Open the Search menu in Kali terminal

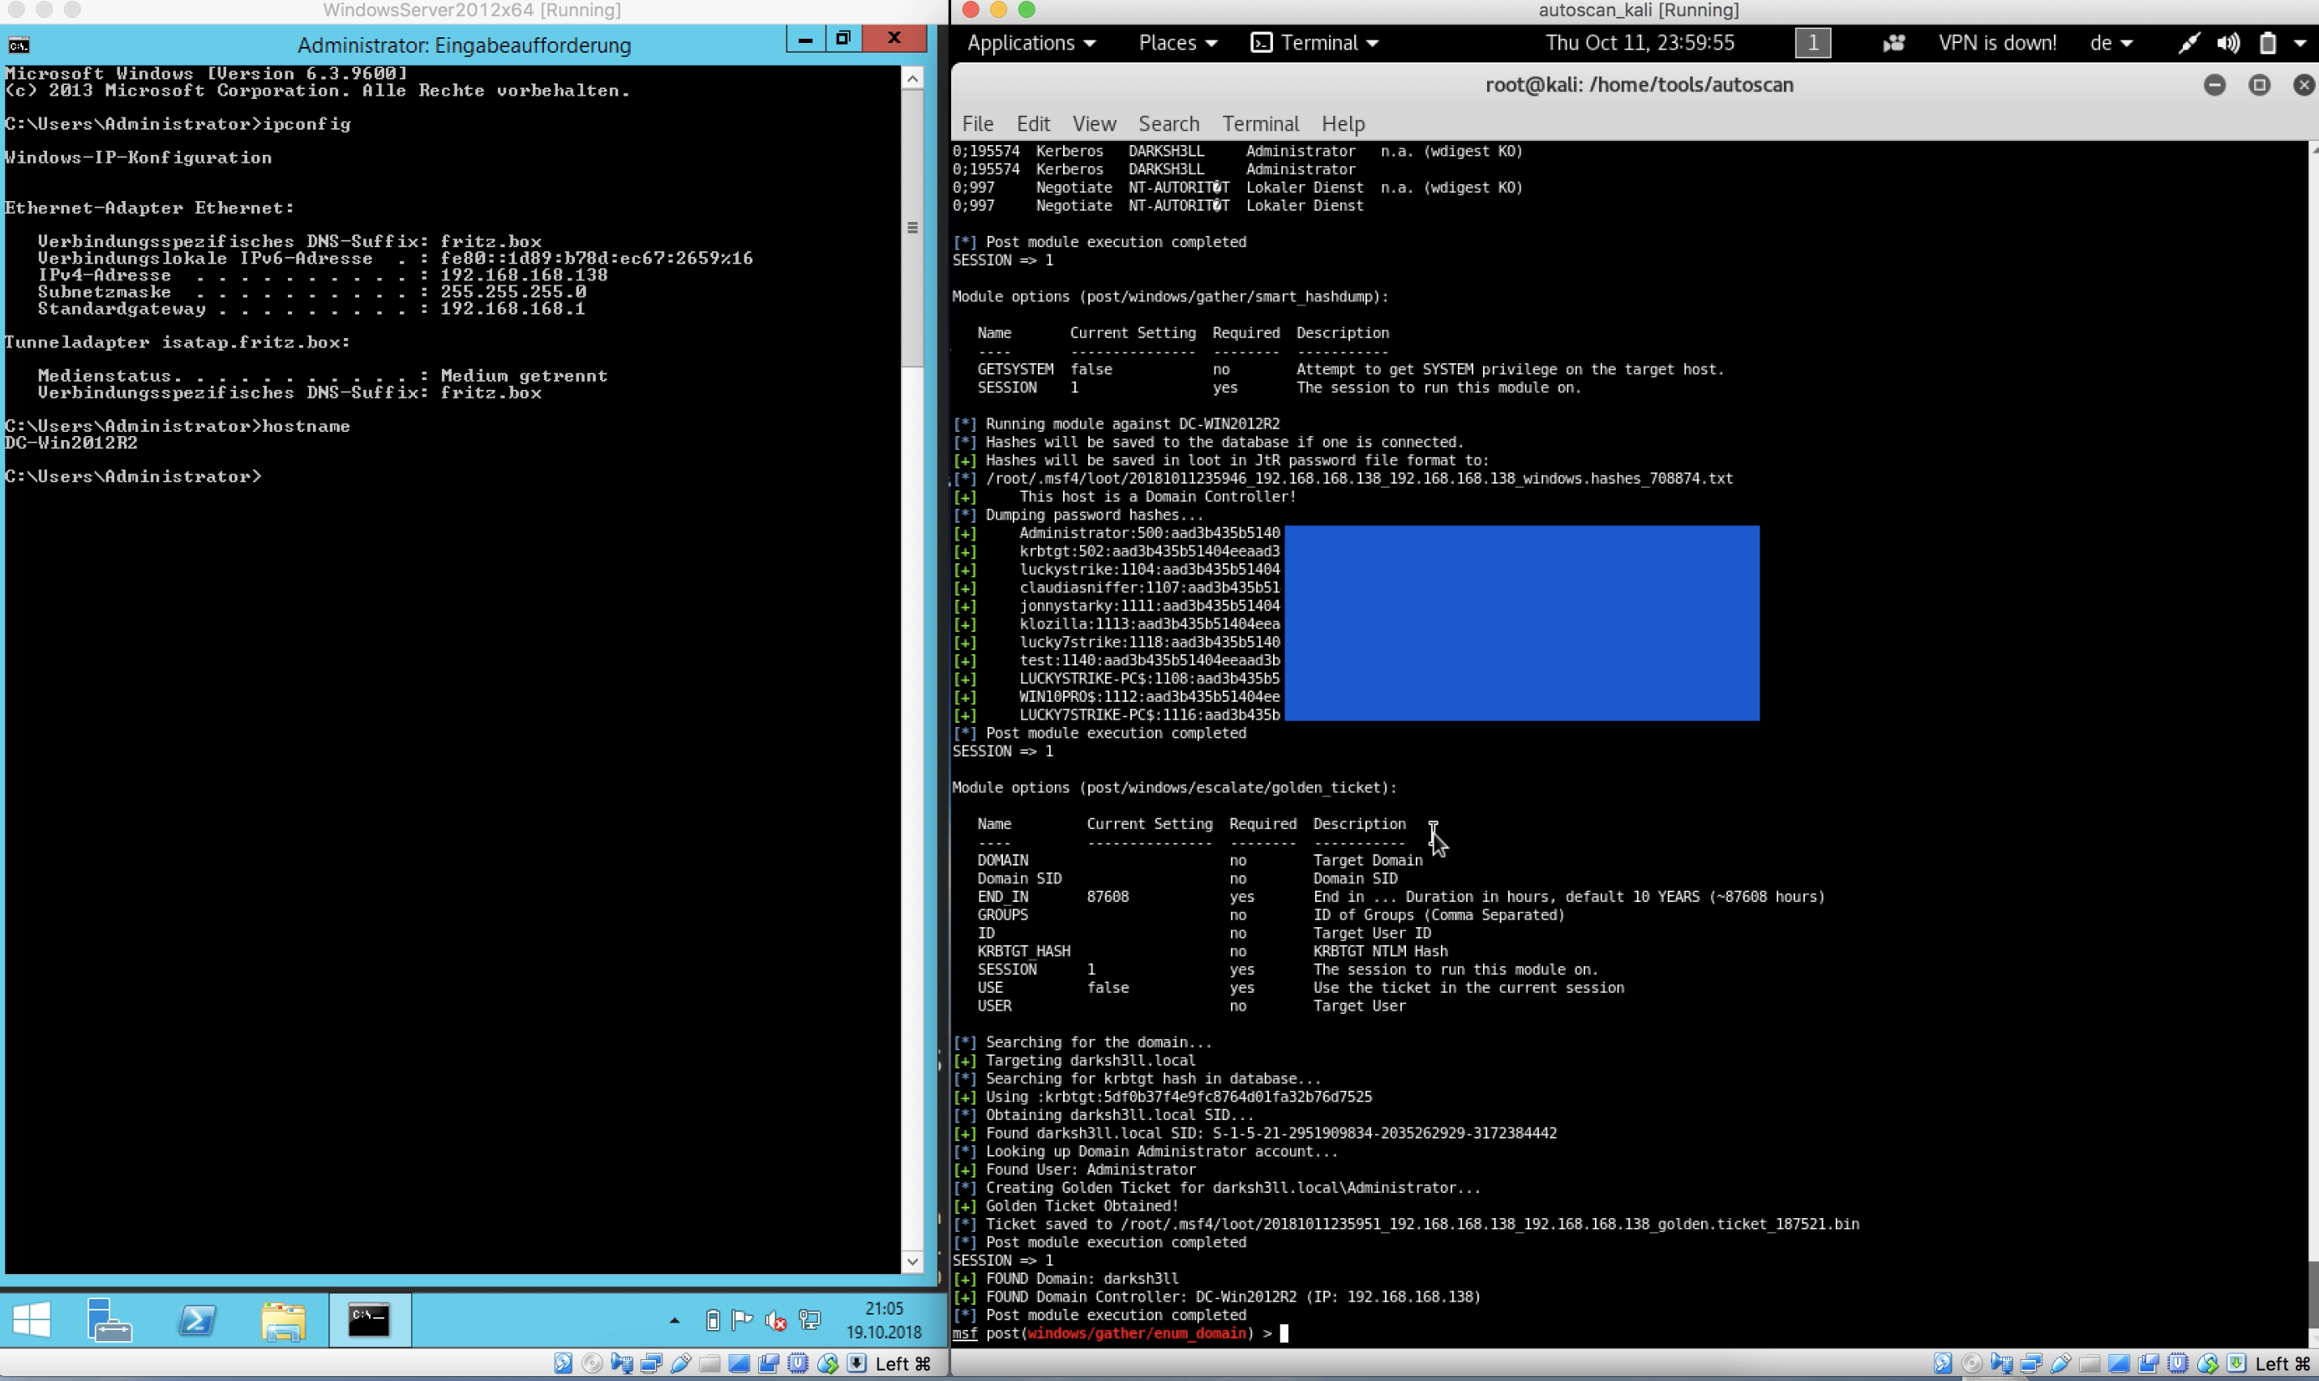pos(1168,124)
